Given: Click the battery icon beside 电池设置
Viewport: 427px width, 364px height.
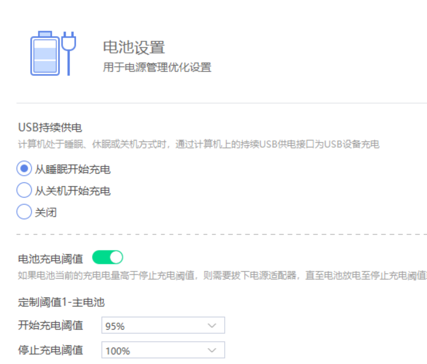Looking at the screenshot, I should tap(45, 54).
